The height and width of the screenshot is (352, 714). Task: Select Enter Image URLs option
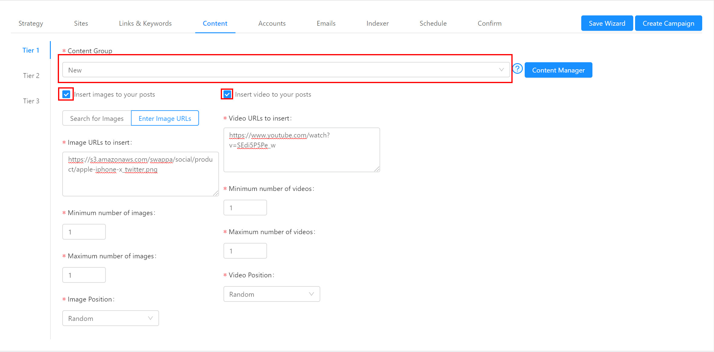[x=165, y=118]
